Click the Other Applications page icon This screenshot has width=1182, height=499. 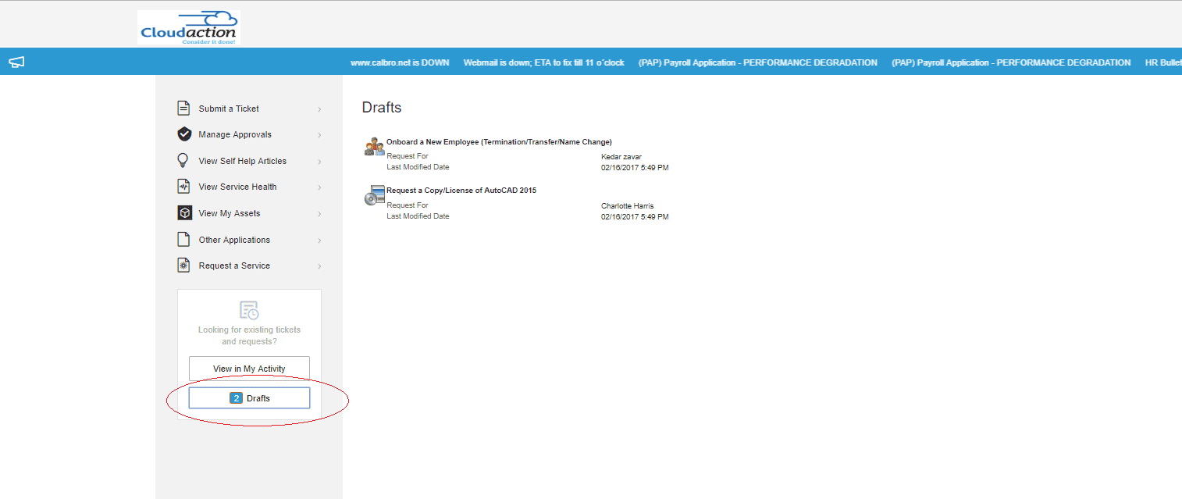coord(184,240)
